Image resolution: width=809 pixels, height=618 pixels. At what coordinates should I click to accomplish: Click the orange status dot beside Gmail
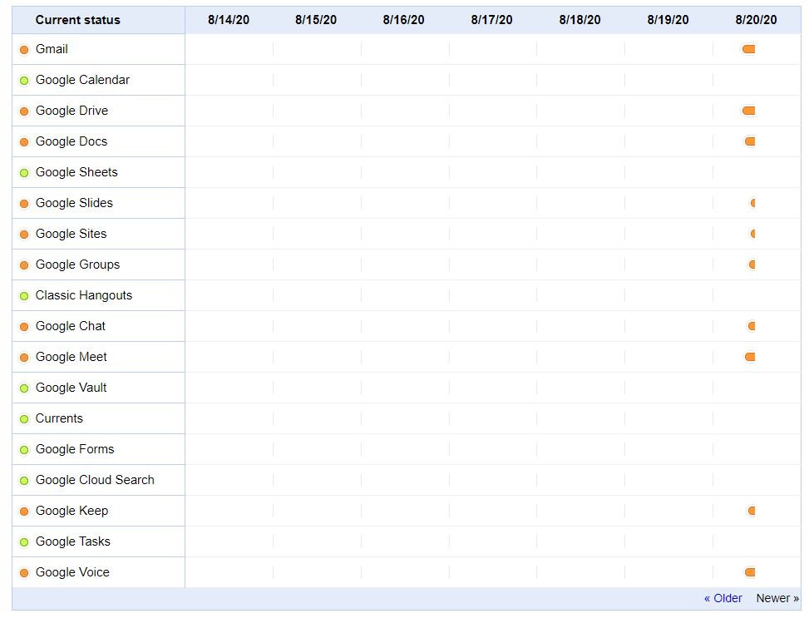click(24, 50)
